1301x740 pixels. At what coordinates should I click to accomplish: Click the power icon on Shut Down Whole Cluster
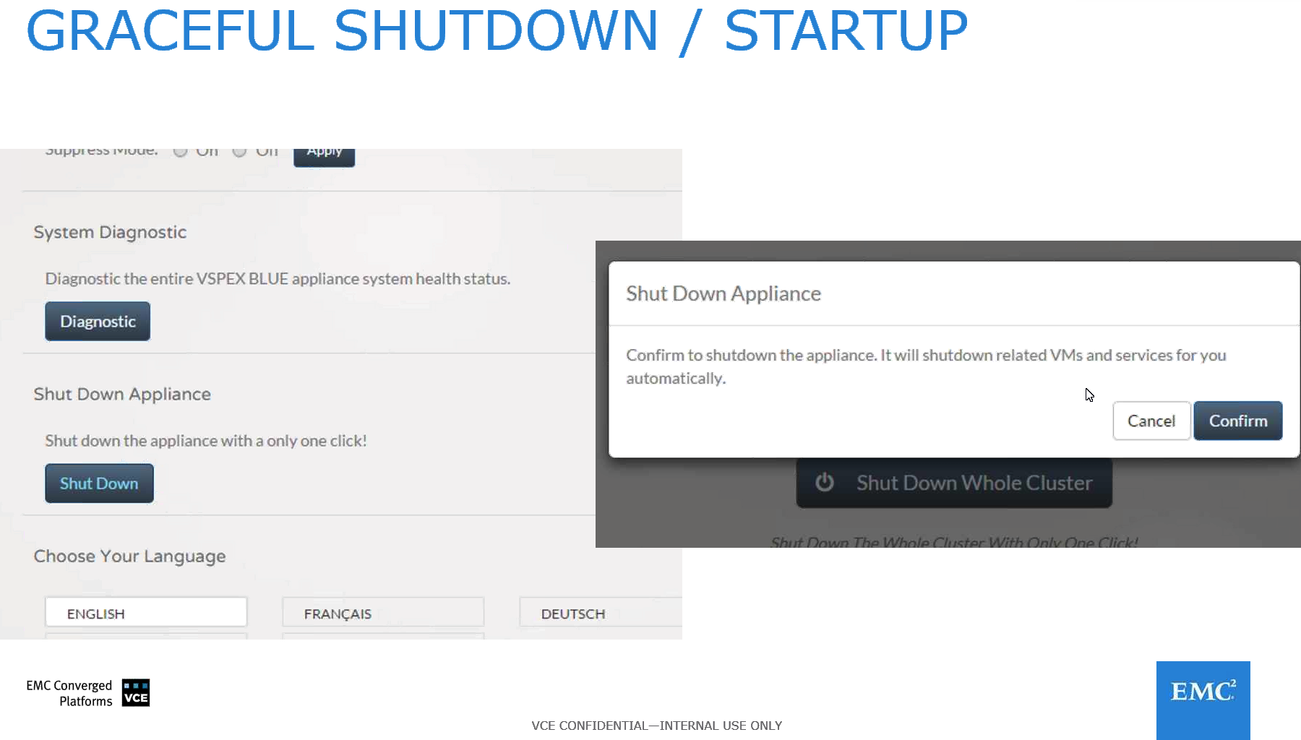(825, 482)
